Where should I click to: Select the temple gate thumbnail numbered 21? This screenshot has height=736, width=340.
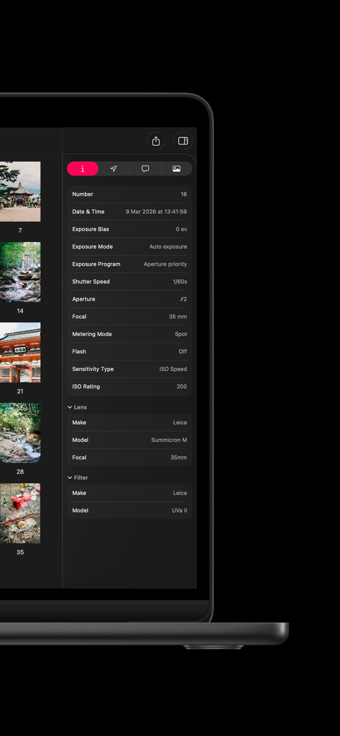(20, 353)
